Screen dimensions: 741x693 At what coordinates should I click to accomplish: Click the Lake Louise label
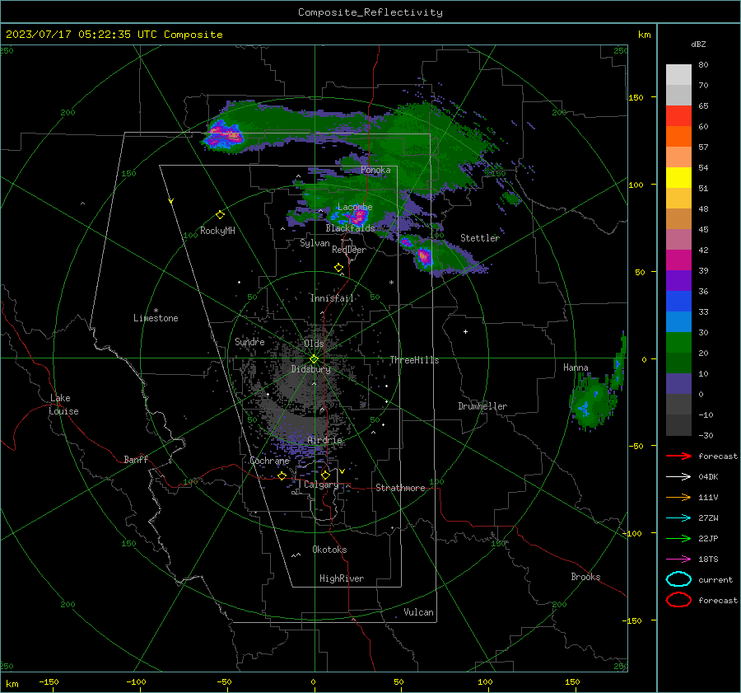point(63,405)
